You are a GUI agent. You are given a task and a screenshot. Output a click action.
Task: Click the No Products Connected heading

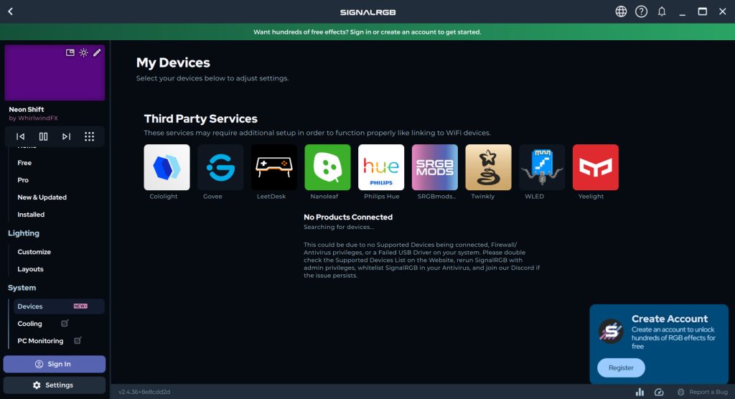pyautogui.click(x=348, y=217)
